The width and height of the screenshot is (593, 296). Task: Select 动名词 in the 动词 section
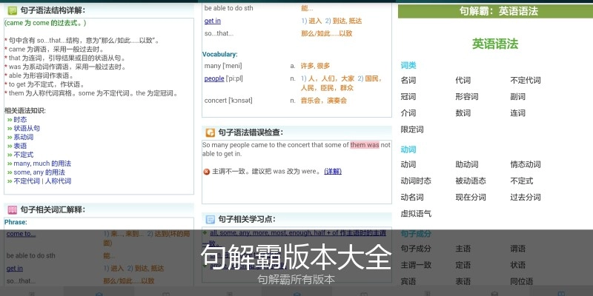(x=412, y=197)
